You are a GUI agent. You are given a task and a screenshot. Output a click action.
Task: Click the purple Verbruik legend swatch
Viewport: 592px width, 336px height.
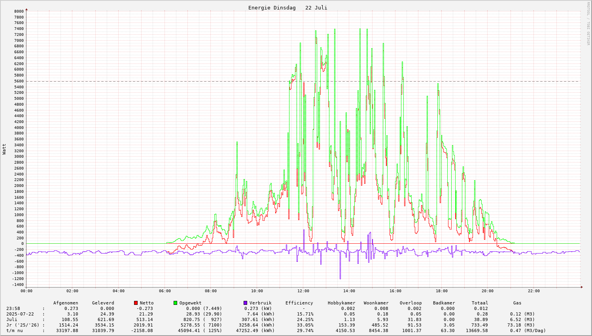pos(245,303)
